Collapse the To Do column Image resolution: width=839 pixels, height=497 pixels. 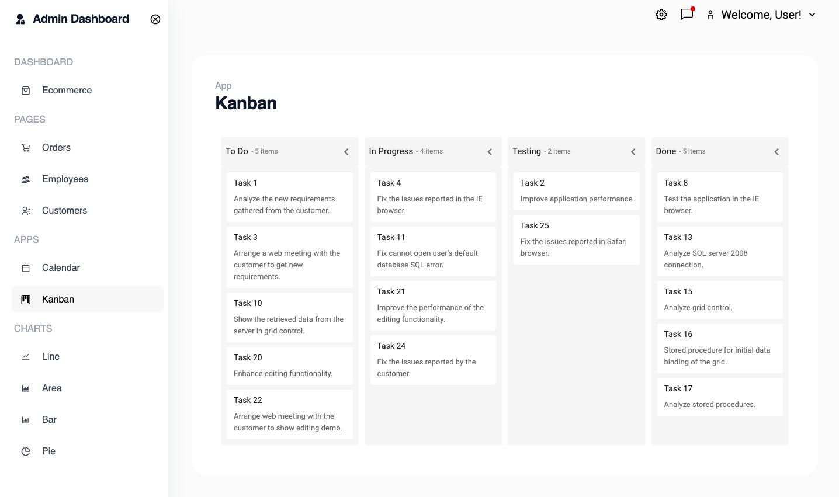click(x=346, y=151)
